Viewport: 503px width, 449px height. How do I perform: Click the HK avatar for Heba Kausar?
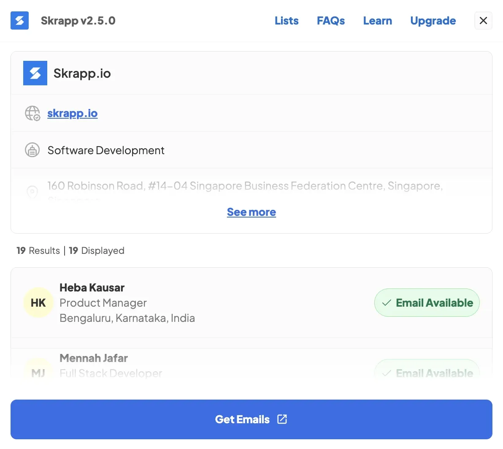click(x=38, y=302)
